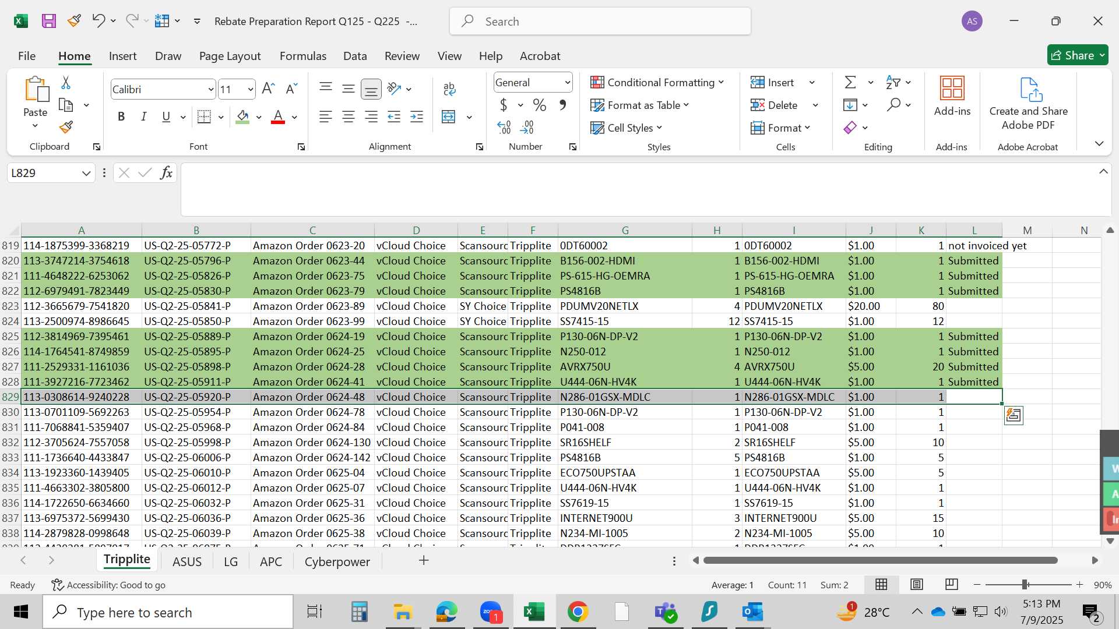Toggle Bold formatting

[x=121, y=117]
